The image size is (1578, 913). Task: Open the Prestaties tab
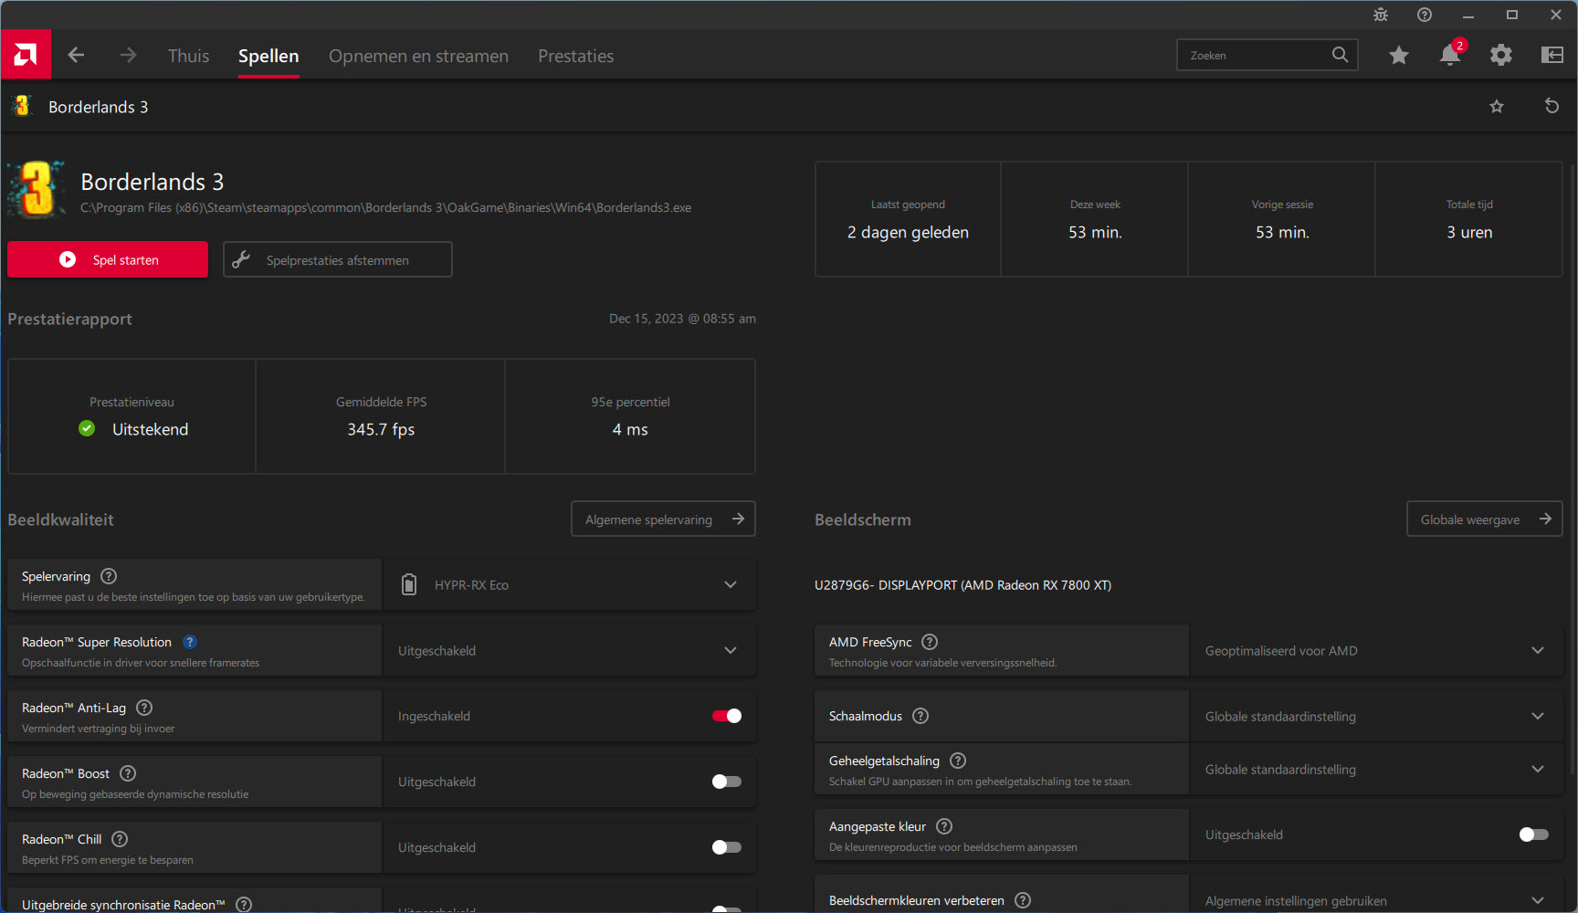tap(575, 56)
